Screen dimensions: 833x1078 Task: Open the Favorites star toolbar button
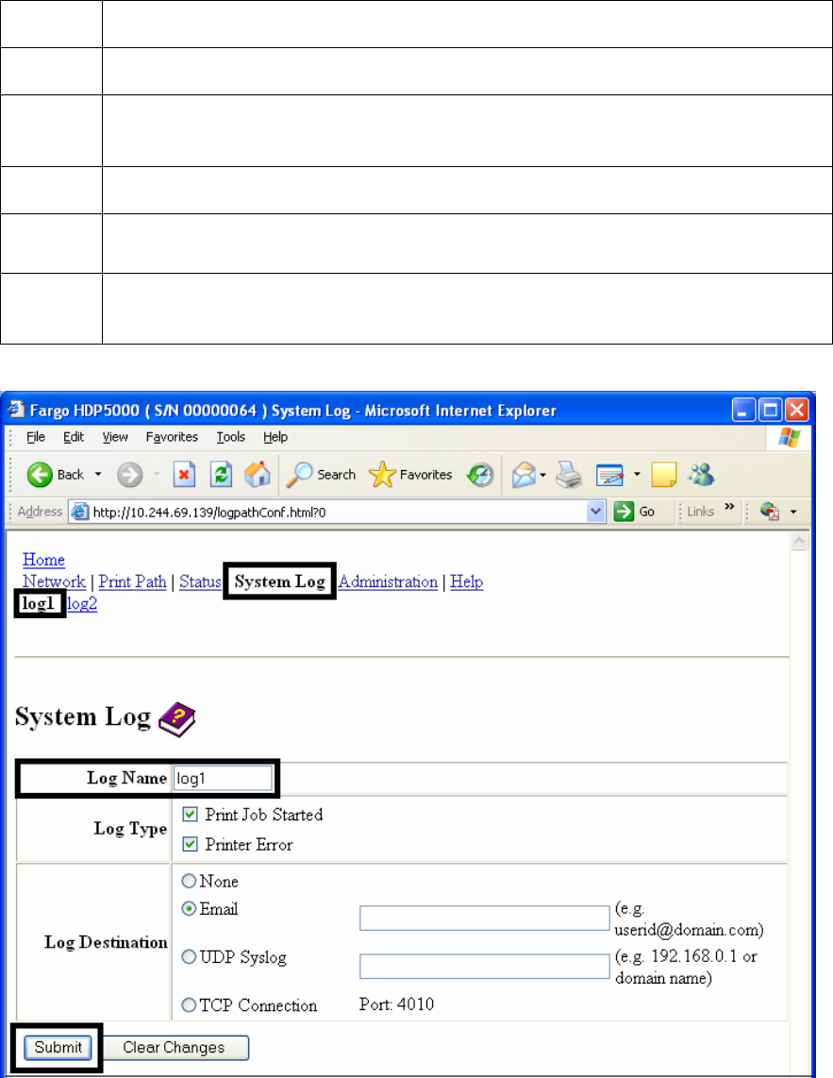[382, 475]
